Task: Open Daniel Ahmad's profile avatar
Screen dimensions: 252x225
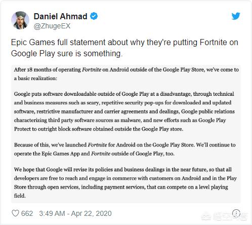Action: pyautogui.click(x=20, y=20)
